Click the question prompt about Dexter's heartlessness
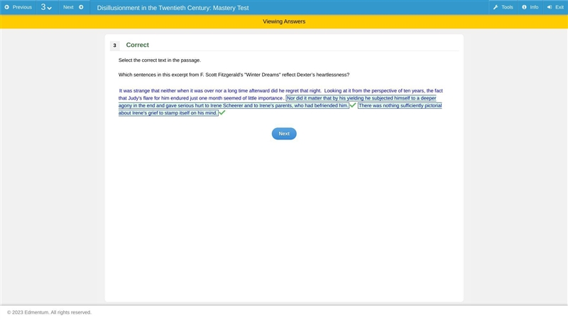Viewport: 568px width, 320px height. click(x=234, y=75)
